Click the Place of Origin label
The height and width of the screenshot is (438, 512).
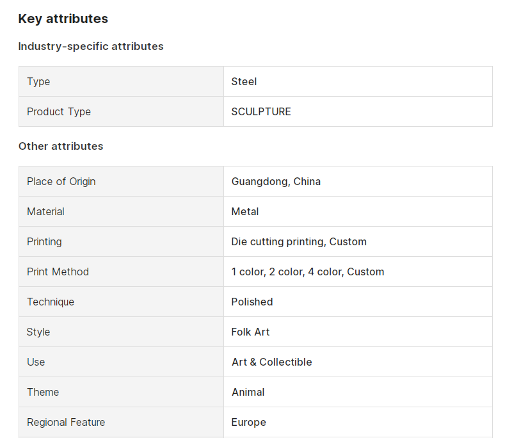(61, 182)
